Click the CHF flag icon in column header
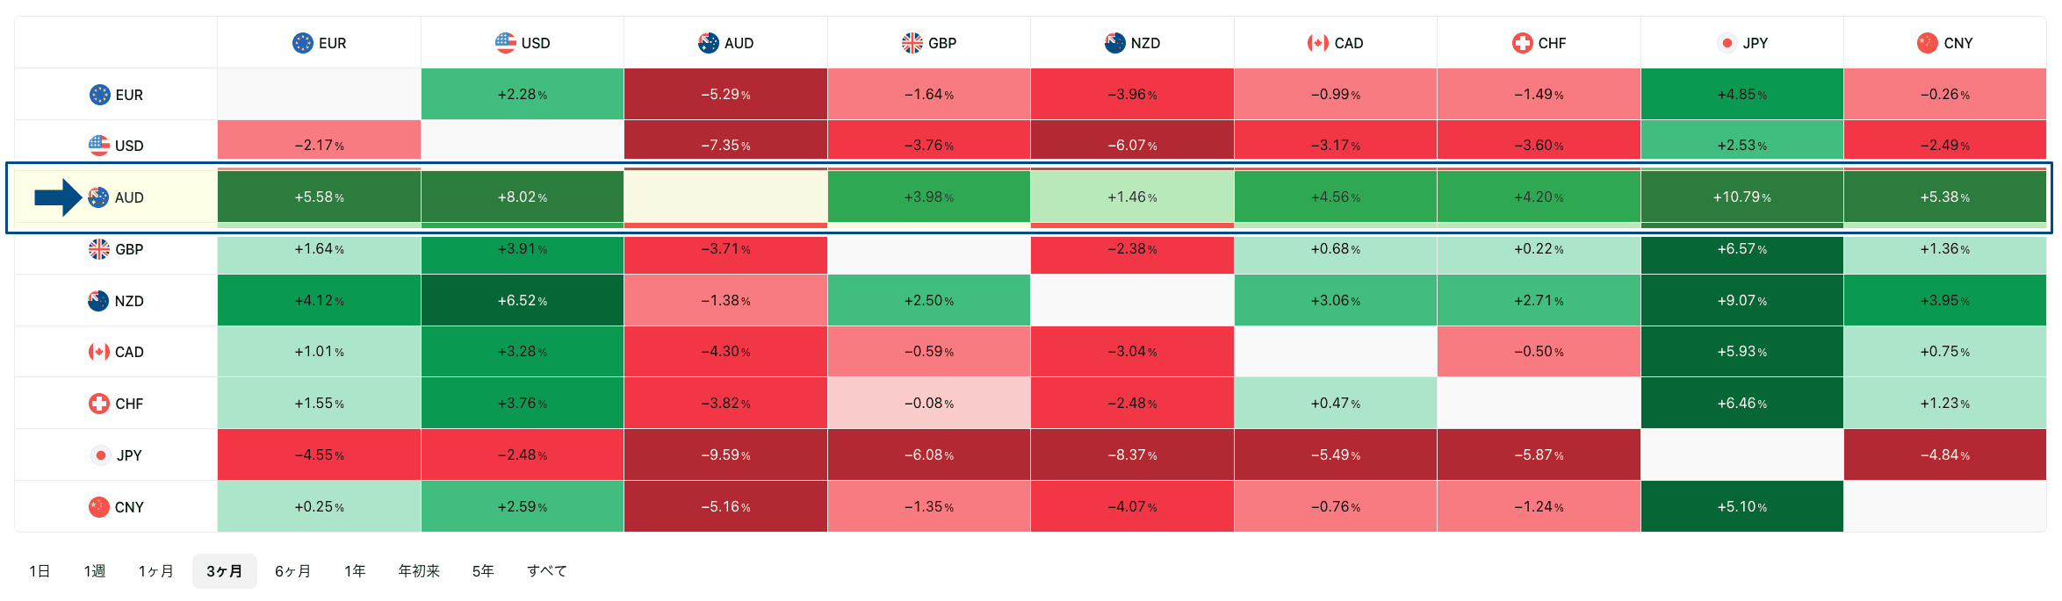Viewport: 2062px width, 601px height. click(x=1522, y=43)
